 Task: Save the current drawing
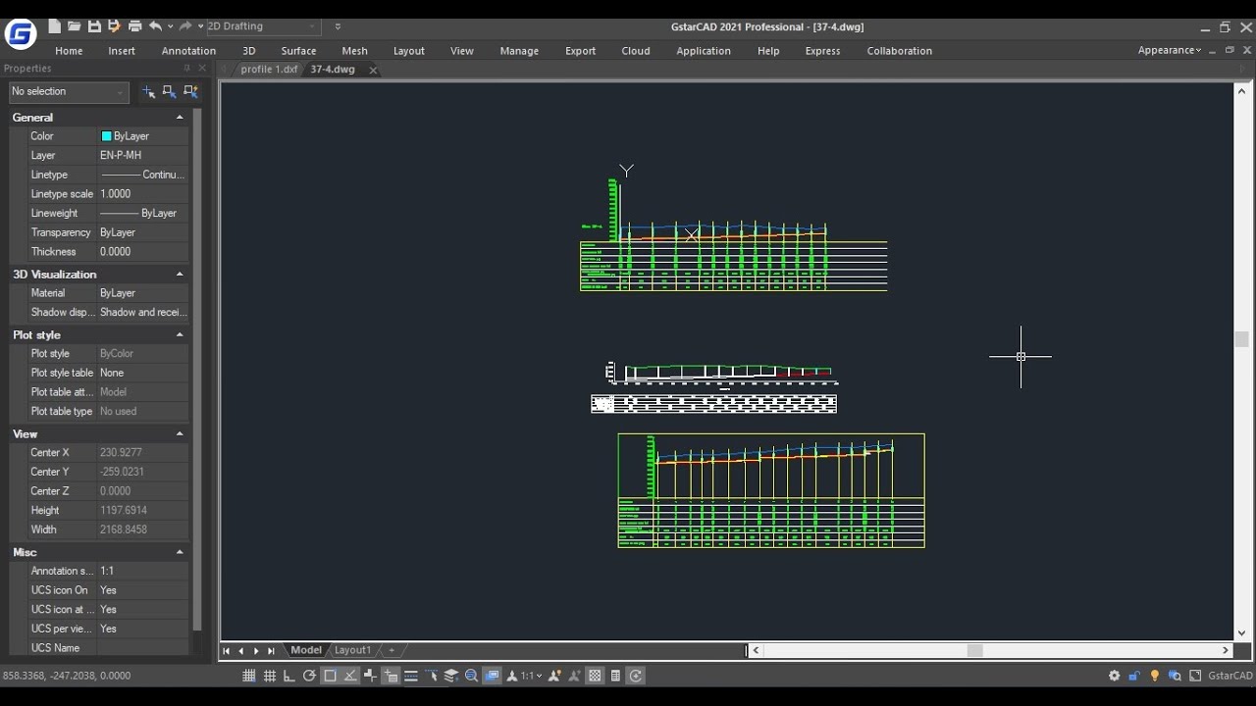click(x=94, y=26)
